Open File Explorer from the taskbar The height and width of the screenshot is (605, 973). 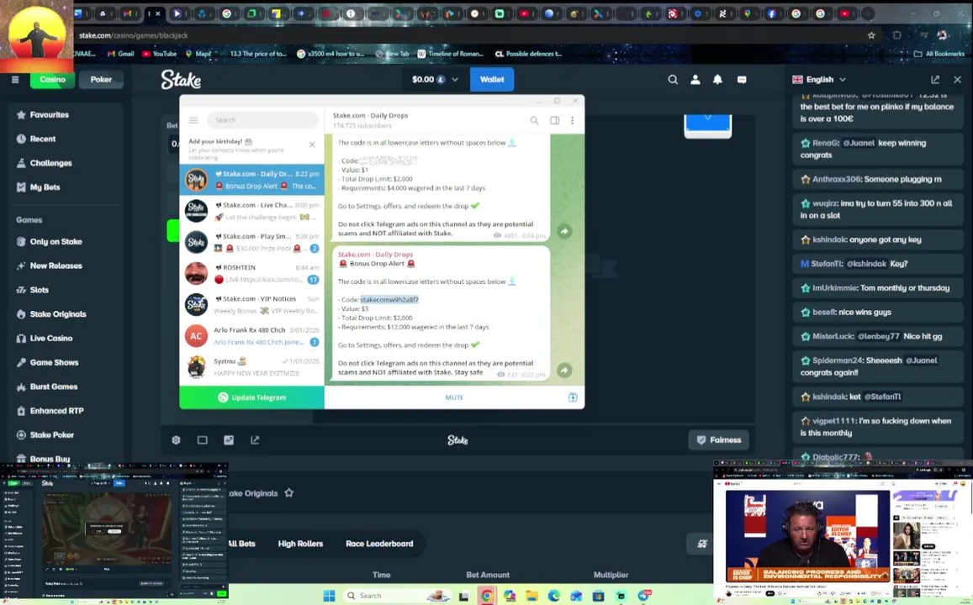click(531, 596)
